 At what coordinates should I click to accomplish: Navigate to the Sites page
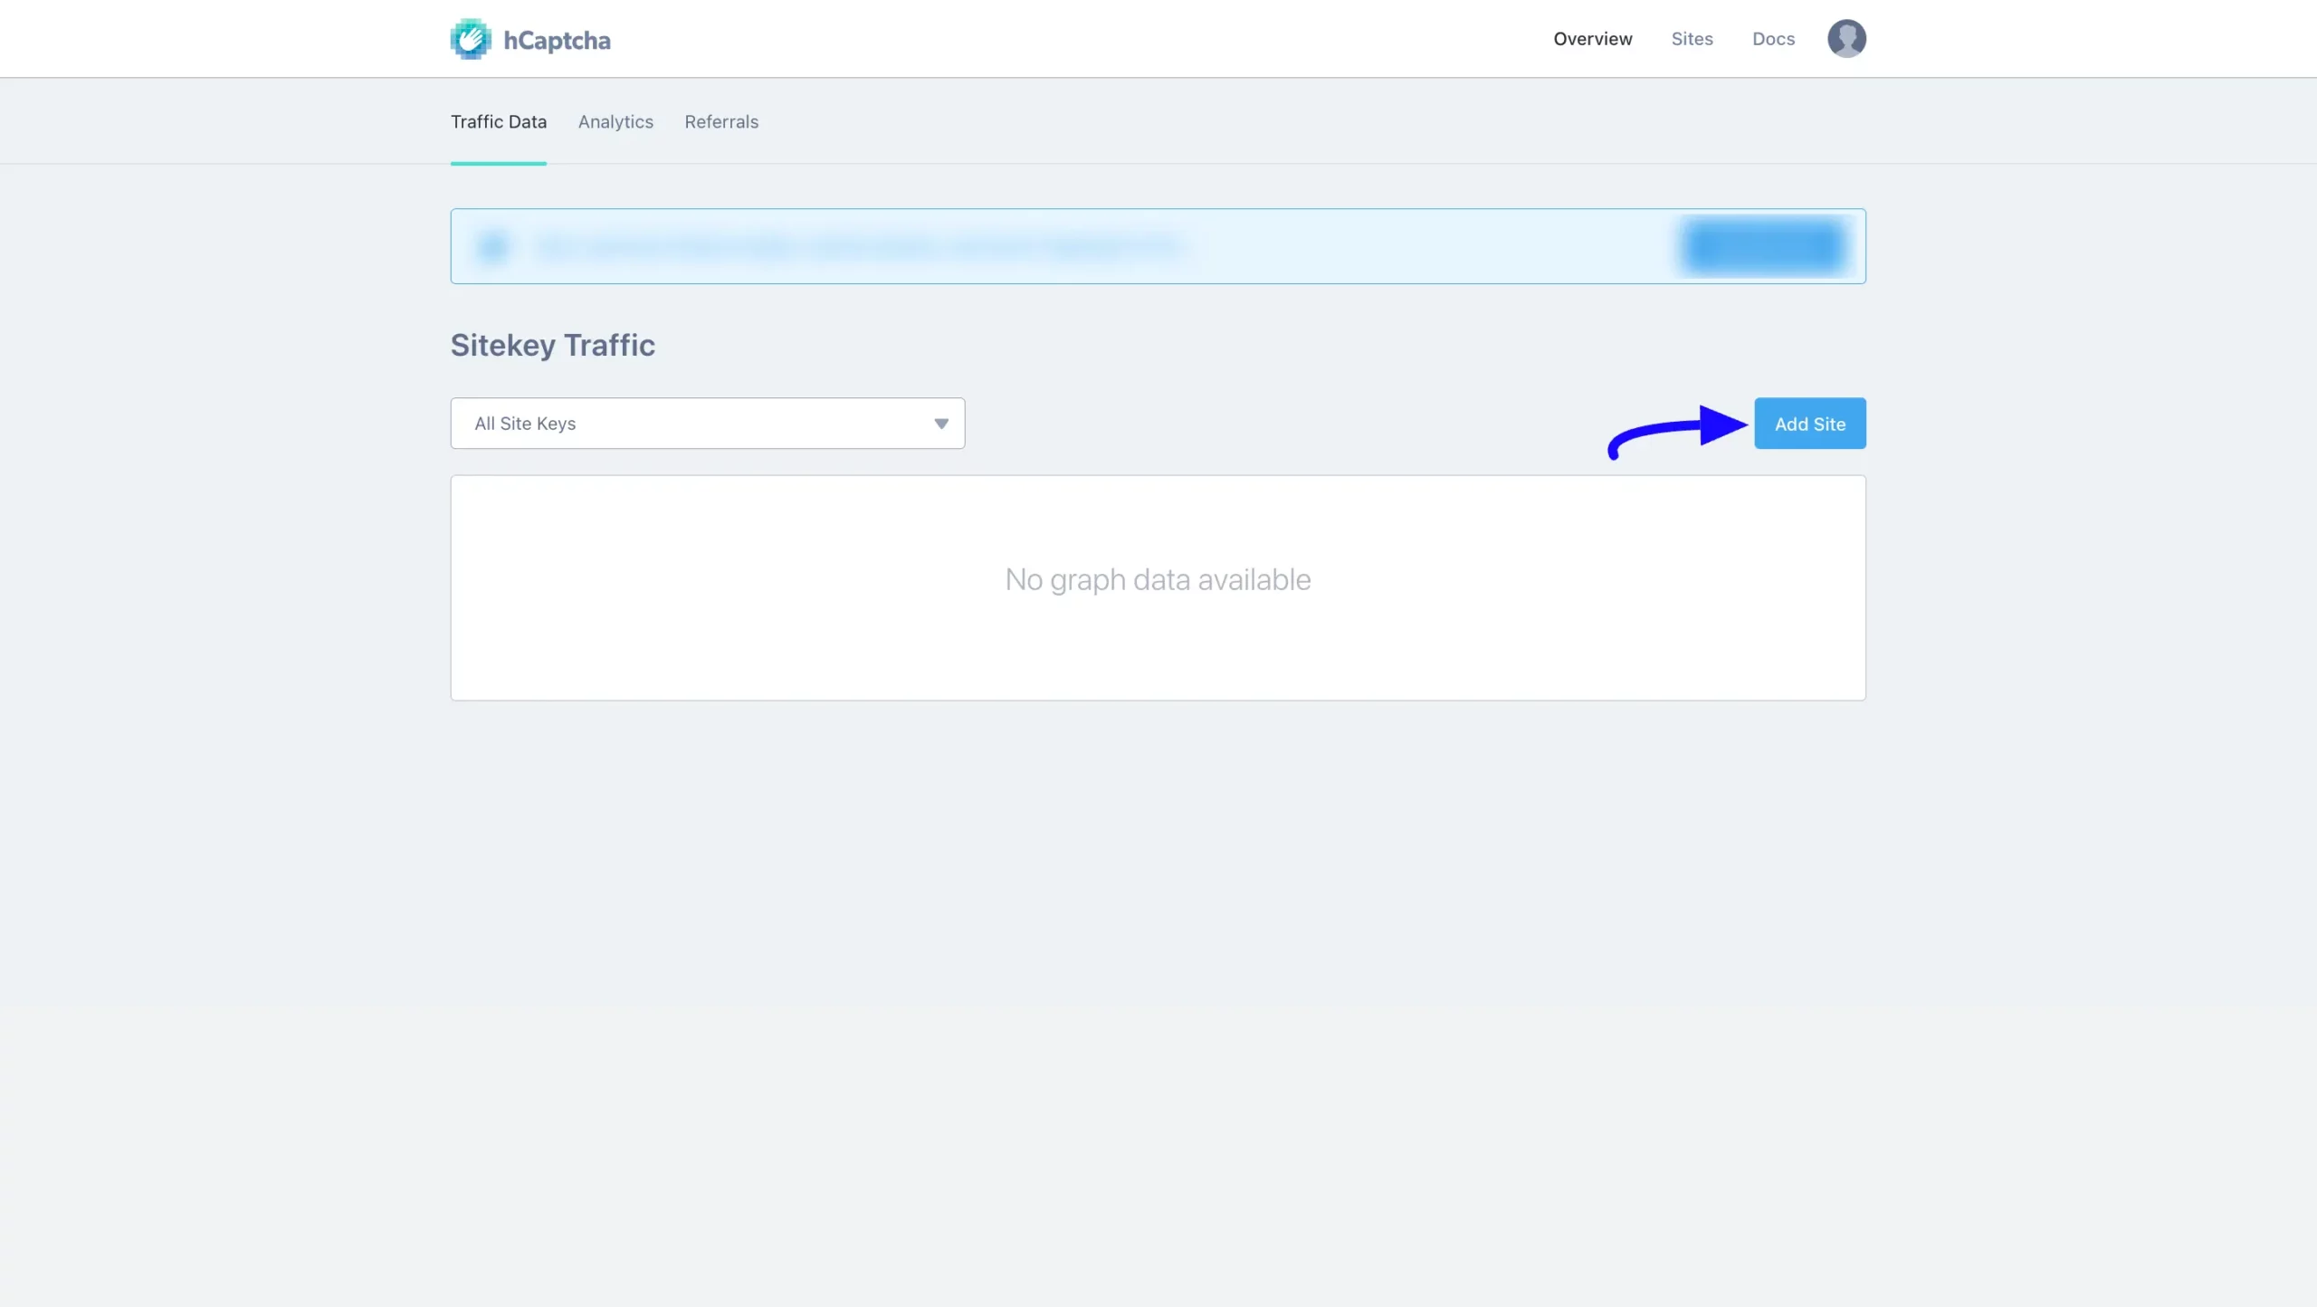tap(1692, 39)
